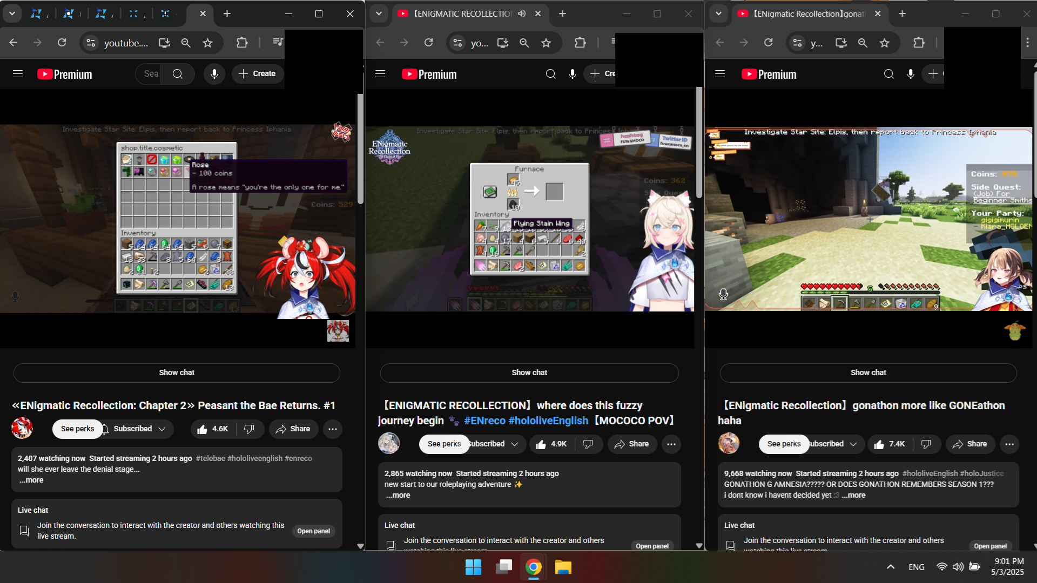This screenshot has width=1037, height=583.
Task: Open Windows Start menu on taskbar
Action: click(x=473, y=567)
